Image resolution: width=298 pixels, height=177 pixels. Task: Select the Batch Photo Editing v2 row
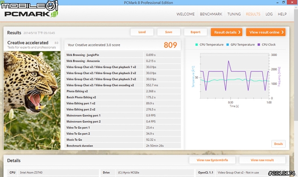point(122,97)
